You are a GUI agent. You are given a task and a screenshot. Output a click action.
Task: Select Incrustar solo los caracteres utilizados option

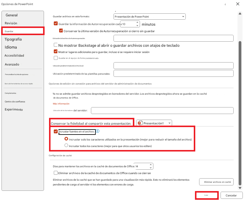pos(66,139)
